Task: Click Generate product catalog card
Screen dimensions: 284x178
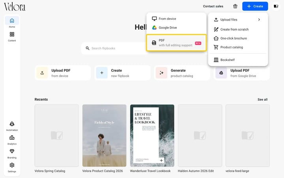Action: 182,73
